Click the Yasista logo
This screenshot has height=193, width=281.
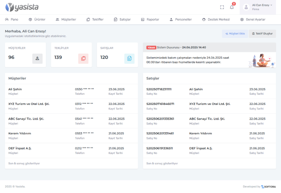[22, 7]
